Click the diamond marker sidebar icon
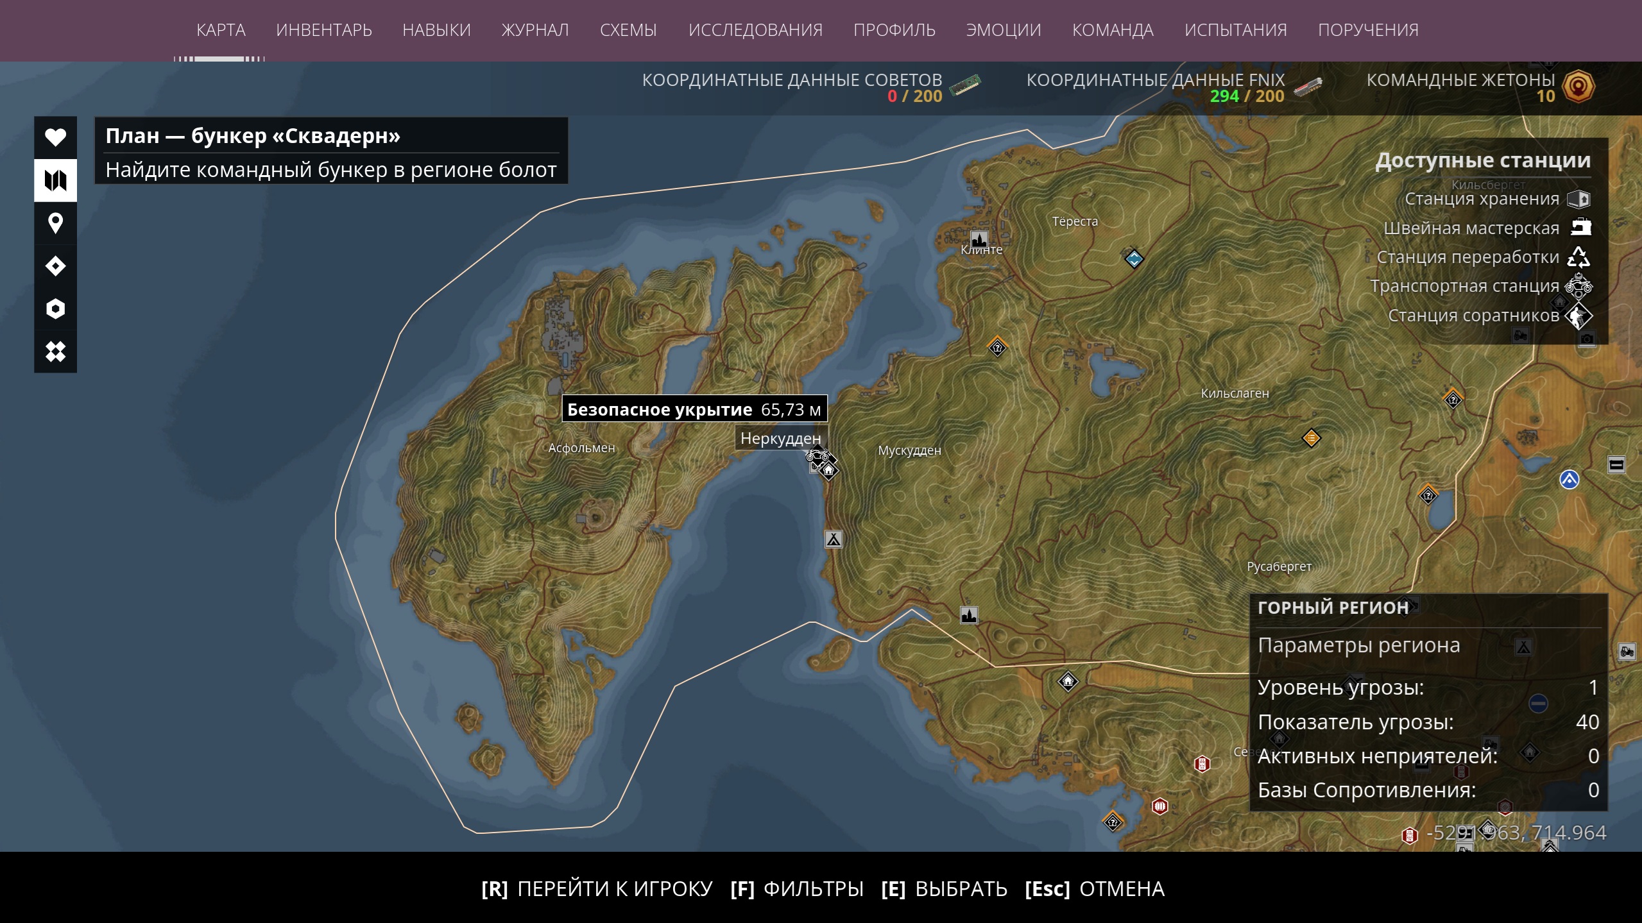 [x=55, y=266]
